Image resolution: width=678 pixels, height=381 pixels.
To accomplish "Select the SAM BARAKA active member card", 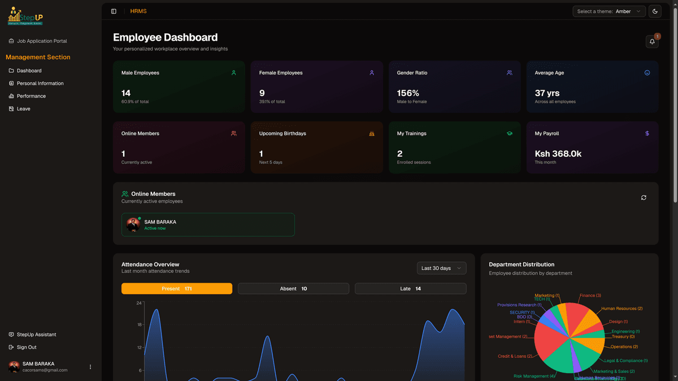I will click(208, 225).
